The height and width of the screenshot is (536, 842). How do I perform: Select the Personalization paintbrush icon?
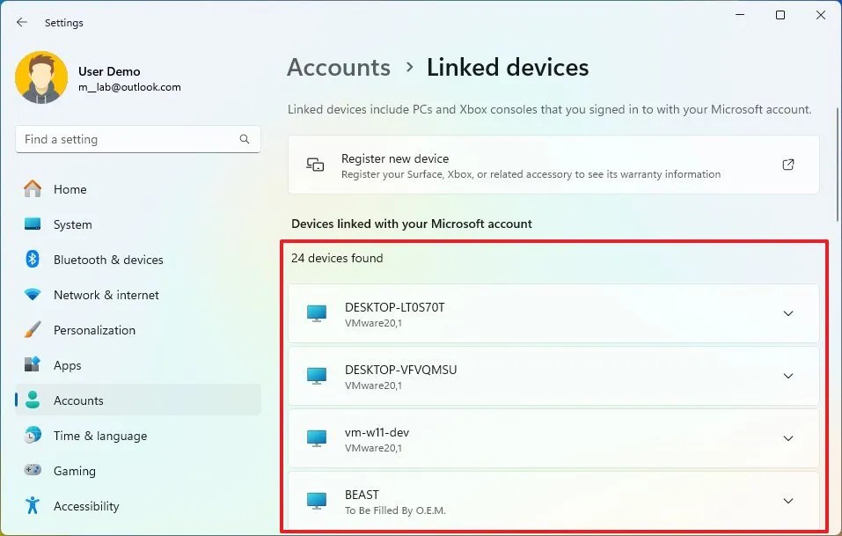(33, 330)
